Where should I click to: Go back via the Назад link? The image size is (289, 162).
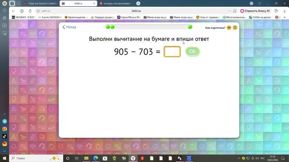tap(69, 27)
